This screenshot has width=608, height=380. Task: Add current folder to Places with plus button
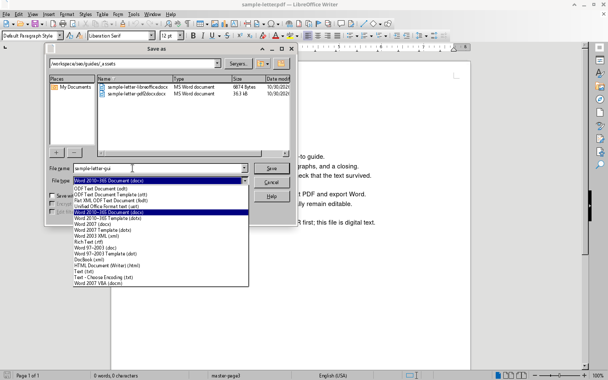point(57,153)
